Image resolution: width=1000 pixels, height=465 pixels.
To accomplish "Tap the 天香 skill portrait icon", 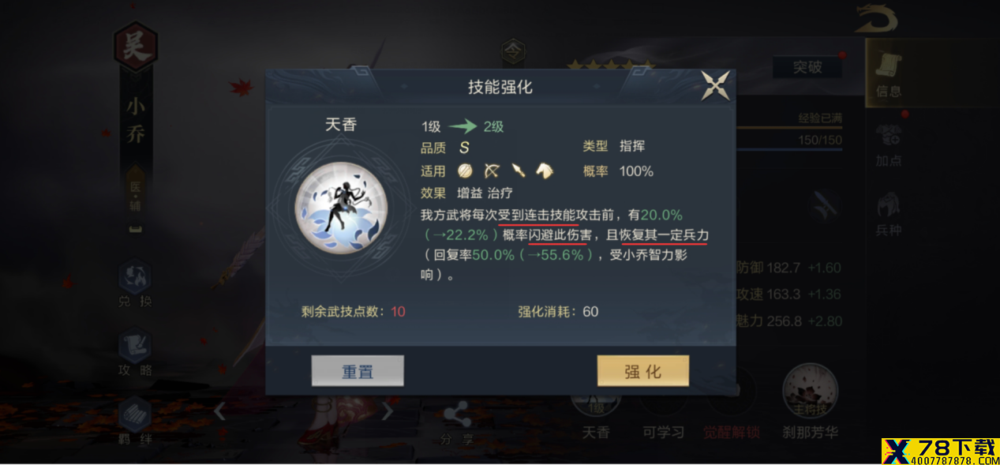I will (x=341, y=208).
